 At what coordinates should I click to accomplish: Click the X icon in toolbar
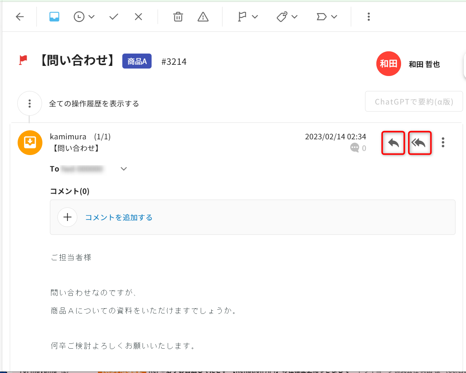coord(138,16)
